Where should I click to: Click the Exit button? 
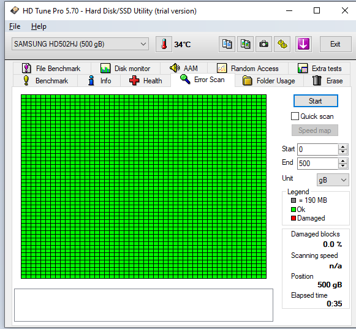[335, 44]
